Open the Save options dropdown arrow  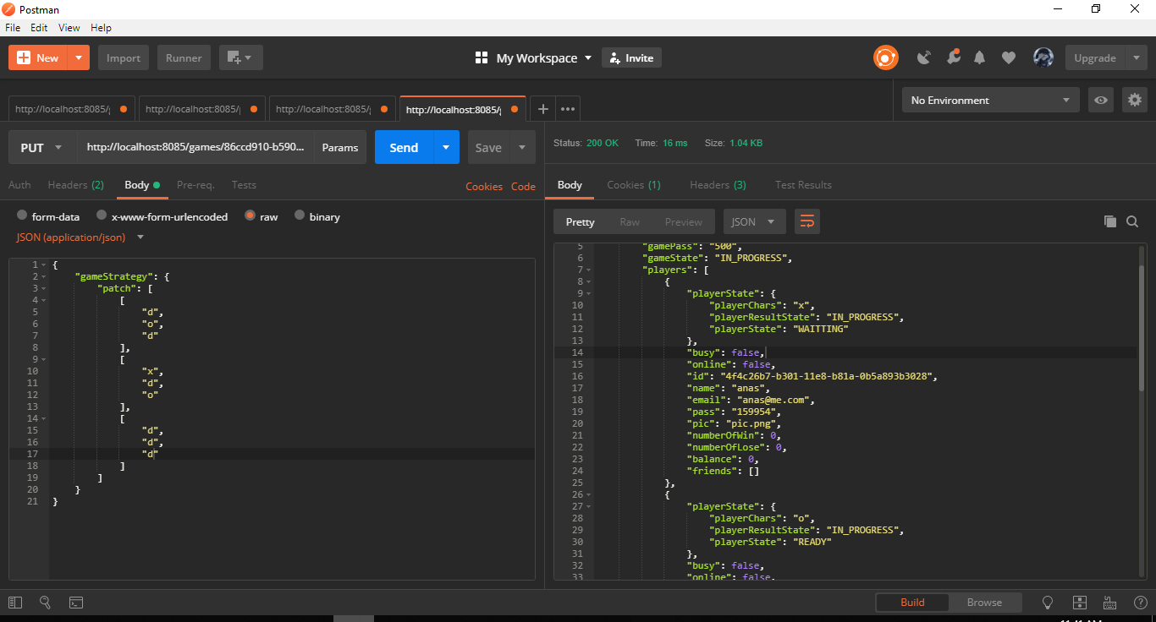click(x=522, y=147)
